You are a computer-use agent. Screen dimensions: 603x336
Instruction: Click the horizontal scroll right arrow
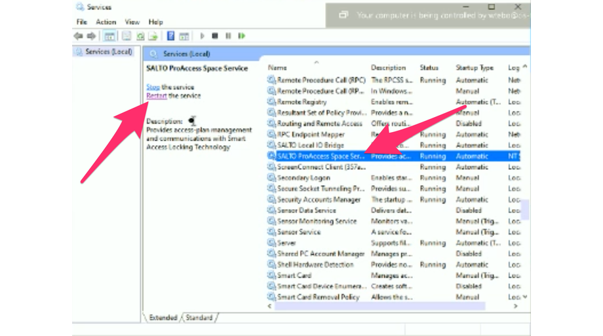point(516,306)
